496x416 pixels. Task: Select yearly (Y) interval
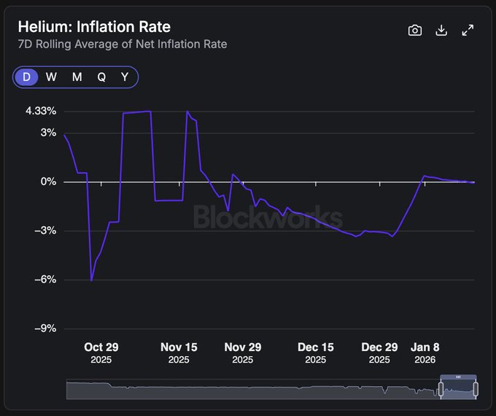tap(125, 77)
